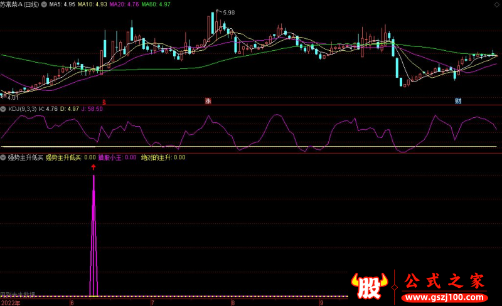Screen dimensions: 502x306
Task: Open the 苏常柴A (日线) period title
Action: click(20, 4)
